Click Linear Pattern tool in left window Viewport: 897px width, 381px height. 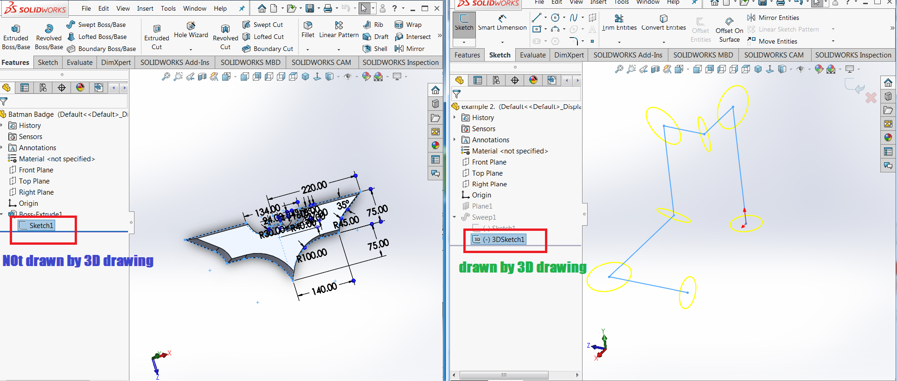coord(339,30)
